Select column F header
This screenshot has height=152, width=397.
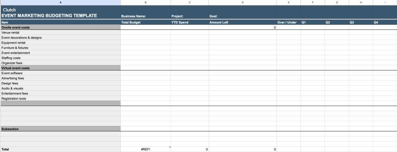(313, 3)
